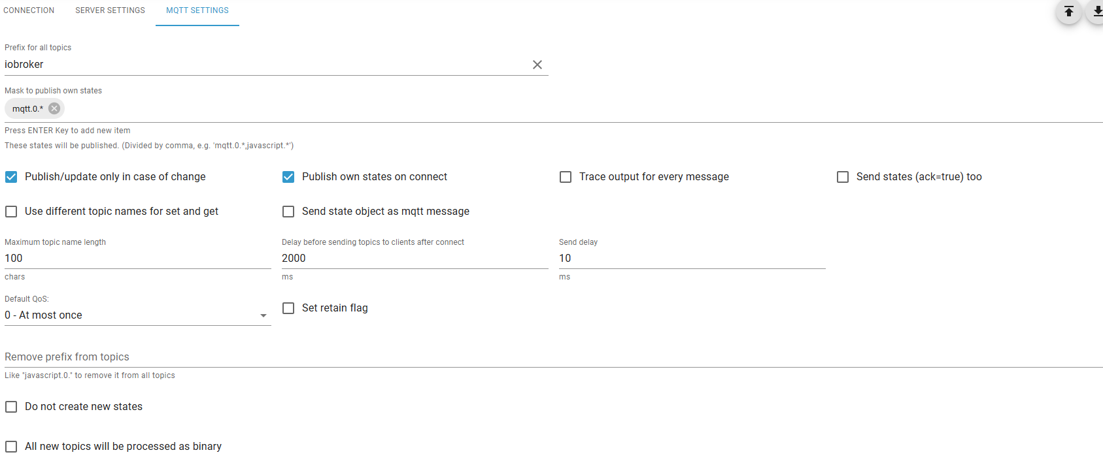Enable Send states (ack=true) too

(x=843, y=177)
